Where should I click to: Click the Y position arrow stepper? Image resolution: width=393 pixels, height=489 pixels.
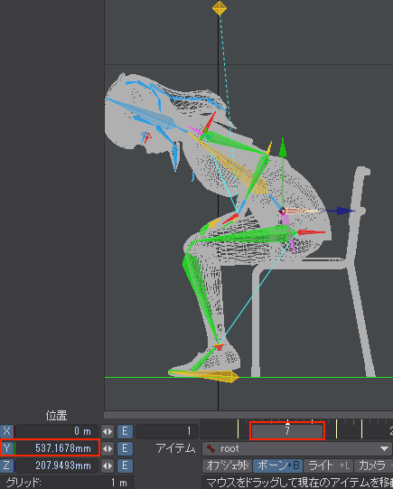108,448
